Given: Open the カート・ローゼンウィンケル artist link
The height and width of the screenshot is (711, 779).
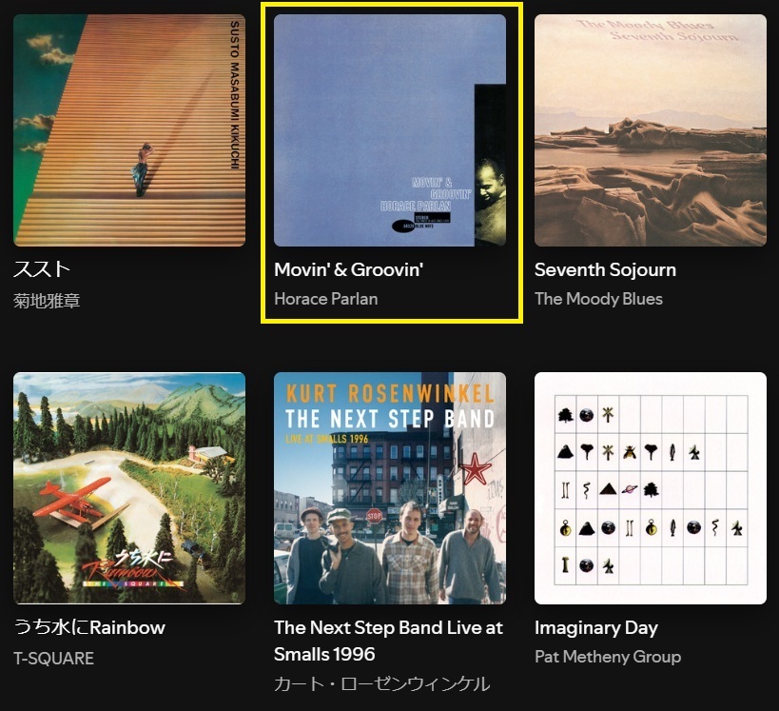Looking at the screenshot, I should click(382, 684).
